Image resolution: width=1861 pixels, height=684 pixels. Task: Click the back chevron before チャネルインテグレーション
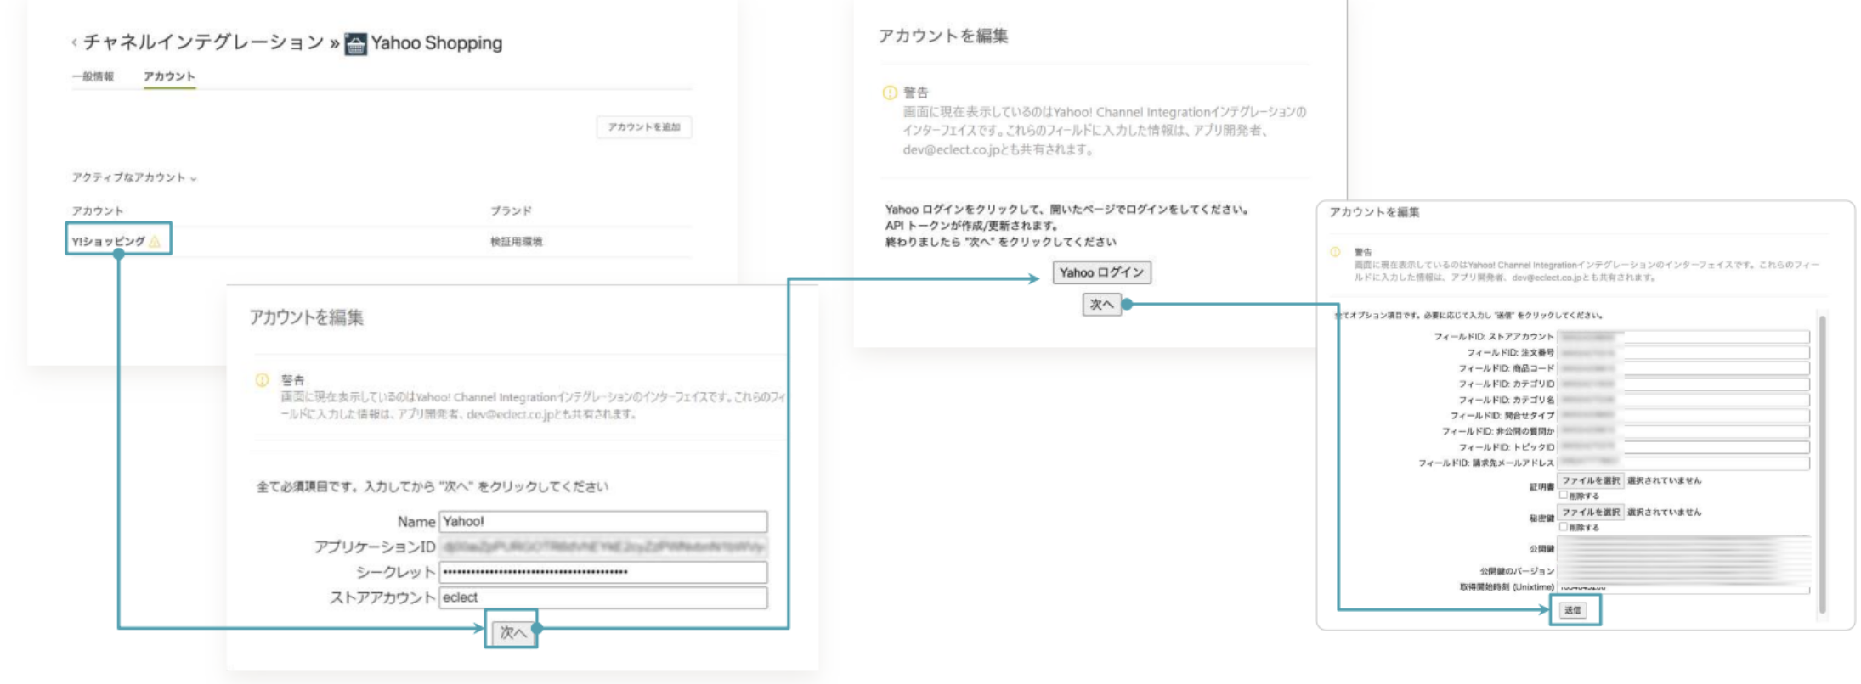(74, 42)
